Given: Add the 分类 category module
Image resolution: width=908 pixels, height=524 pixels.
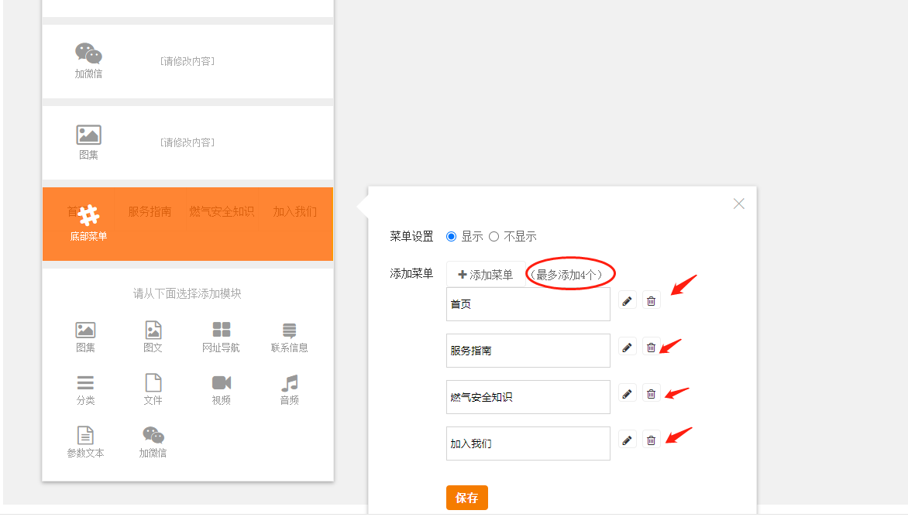Looking at the screenshot, I should [86, 389].
